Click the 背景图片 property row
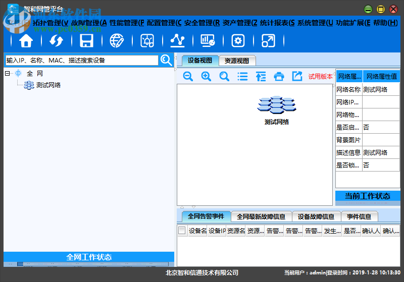 [x=368, y=140]
